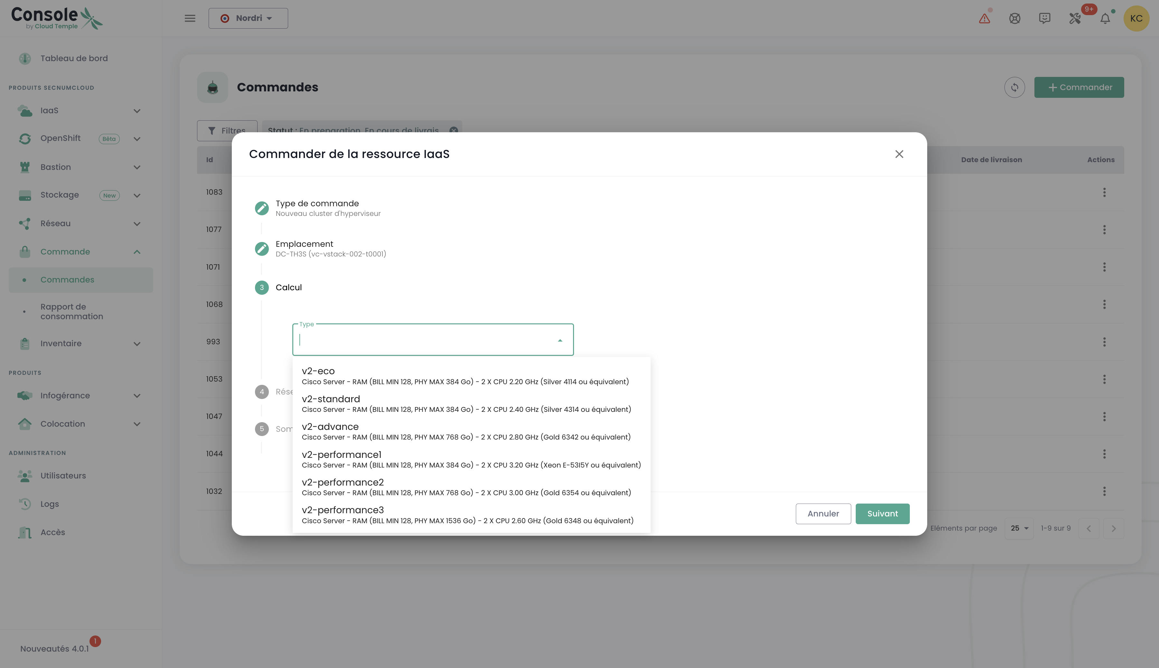Open the tools wrench icon with badge

(x=1075, y=18)
